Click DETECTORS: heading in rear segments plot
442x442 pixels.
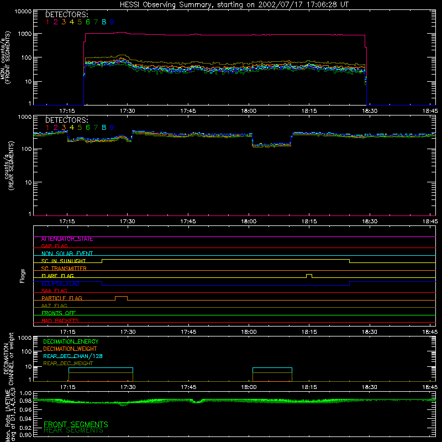pos(67,120)
